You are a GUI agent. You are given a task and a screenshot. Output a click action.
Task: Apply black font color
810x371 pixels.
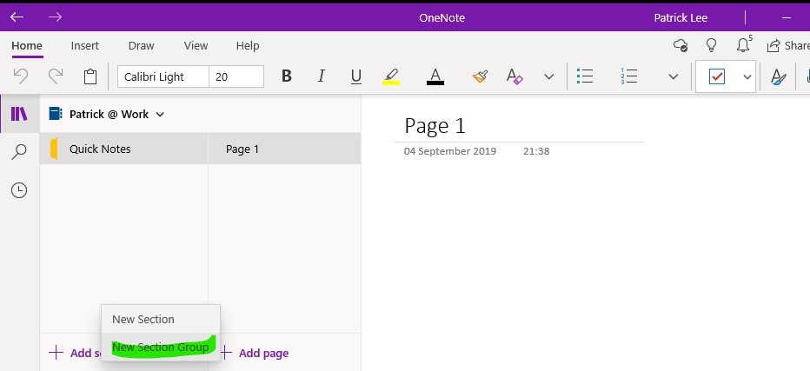pyautogui.click(x=435, y=76)
